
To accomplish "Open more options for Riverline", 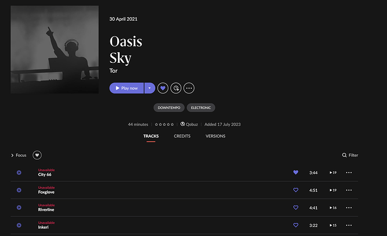I will tap(349, 207).
